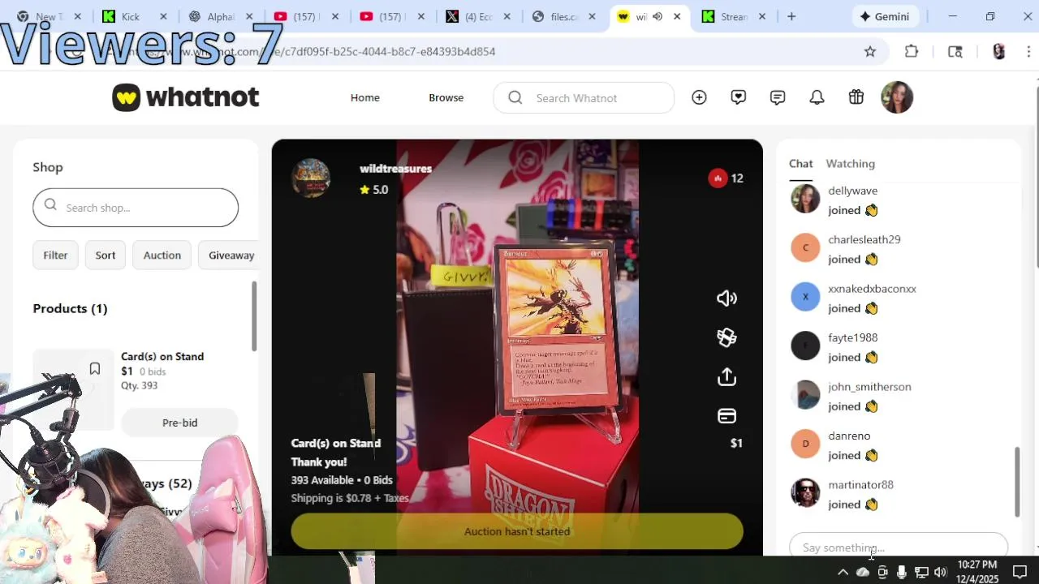
Task: Select the Chat tab
Action: point(800,164)
